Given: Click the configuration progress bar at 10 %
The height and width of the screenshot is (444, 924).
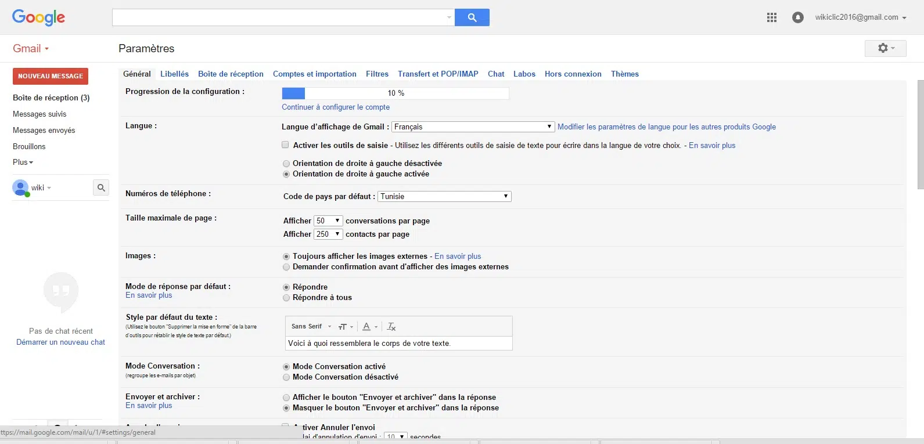Looking at the screenshot, I should click(x=396, y=93).
